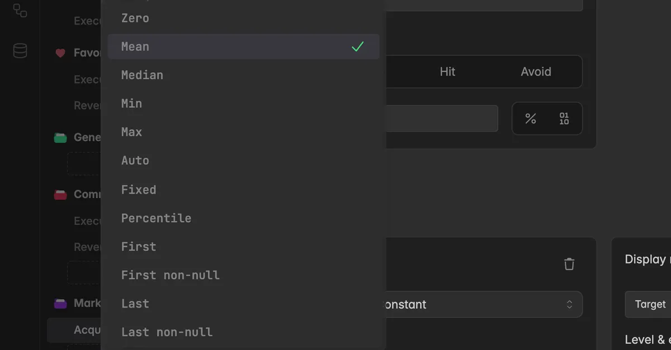Click the red heart Favorites icon
The height and width of the screenshot is (350, 671).
pyautogui.click(x=60, y=53)
